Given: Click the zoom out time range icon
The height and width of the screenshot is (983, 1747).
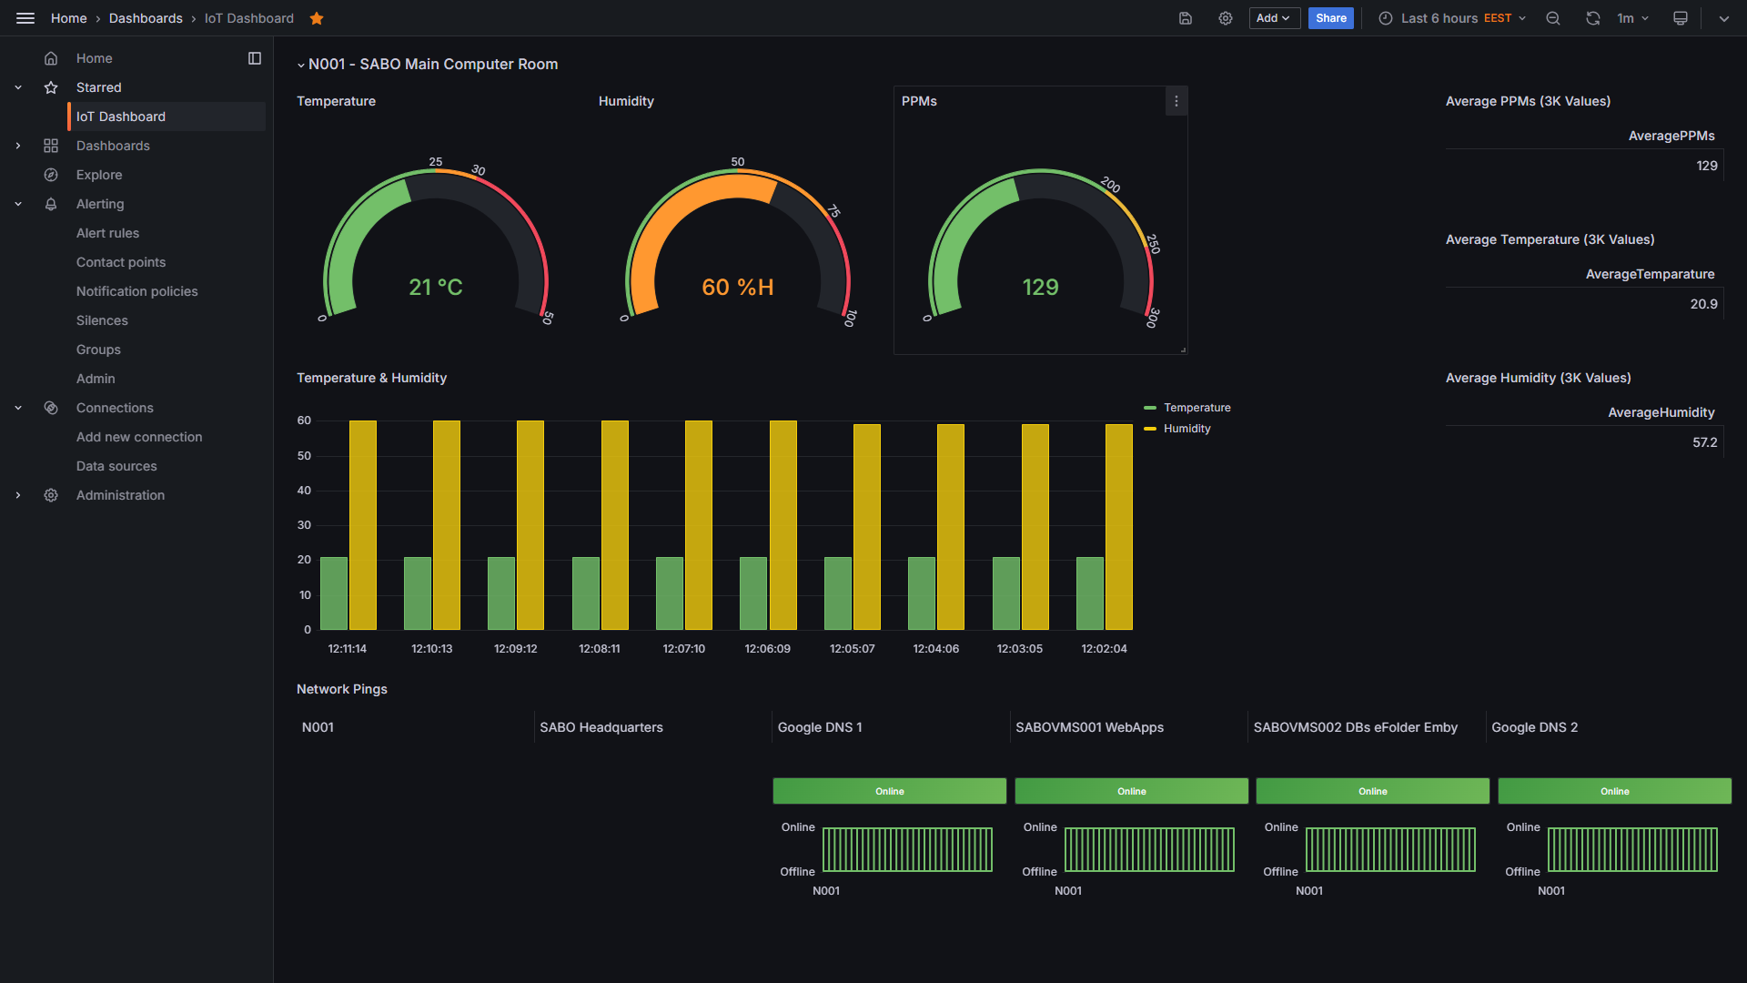Looking at the screenshot, I should pyautogui.click(x=1553, y=18).
